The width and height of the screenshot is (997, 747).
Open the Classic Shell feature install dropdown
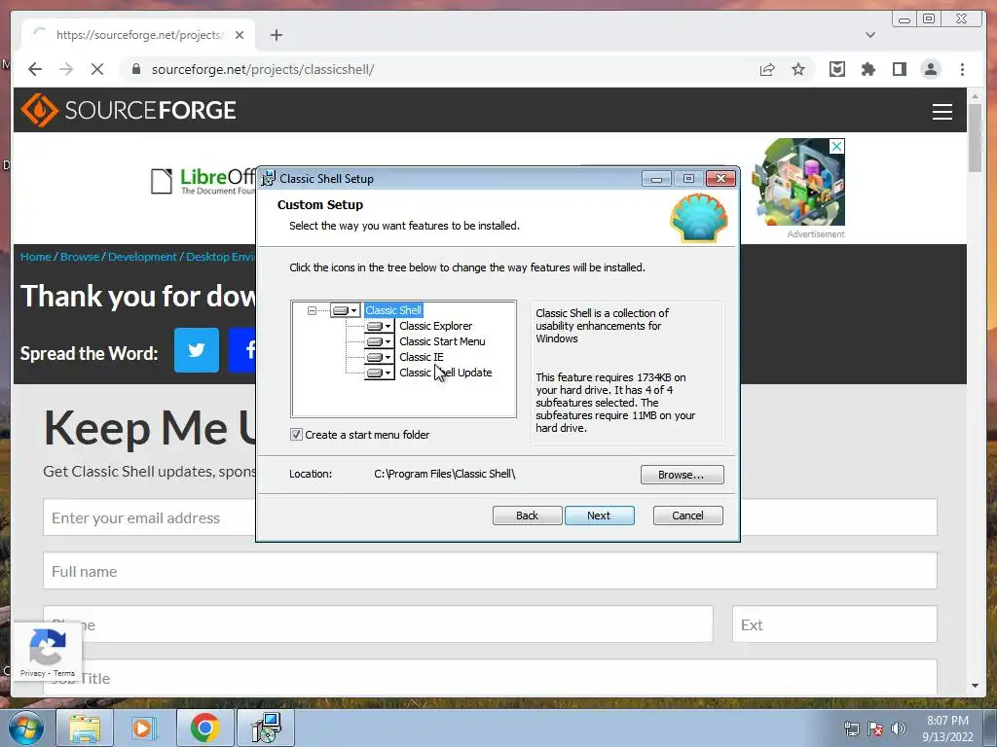pos(346,310)
